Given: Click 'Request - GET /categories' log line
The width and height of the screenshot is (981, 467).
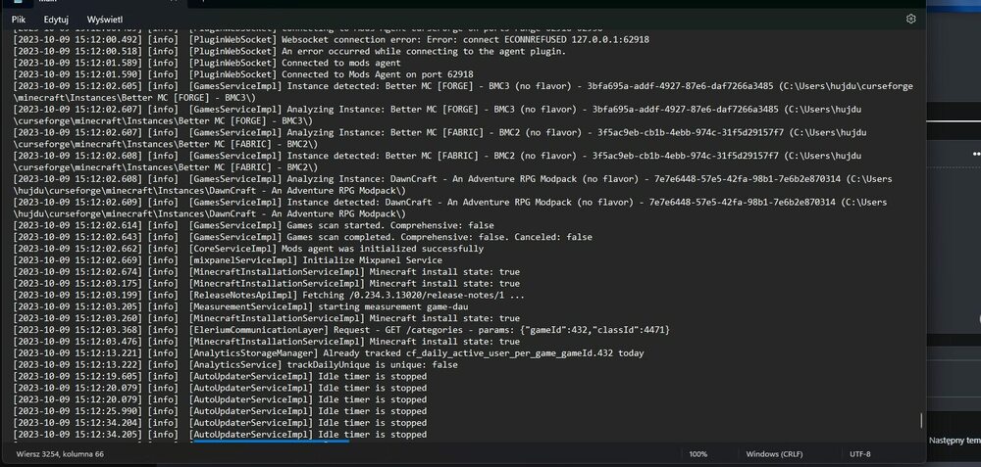Looking at the screenshot, I should point(341,330).
